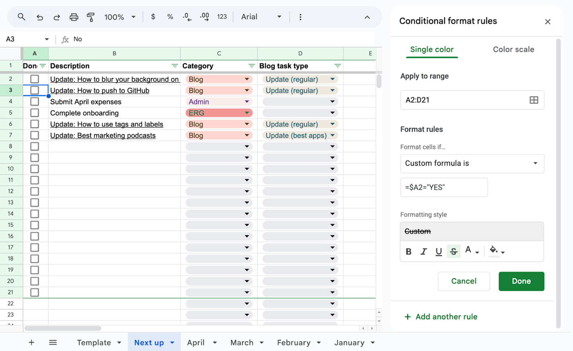Image resolution: width=573 pixels, height=351 pixels.
Task: Switch to the Color scale tab
Action: click(x=513, y=49)
